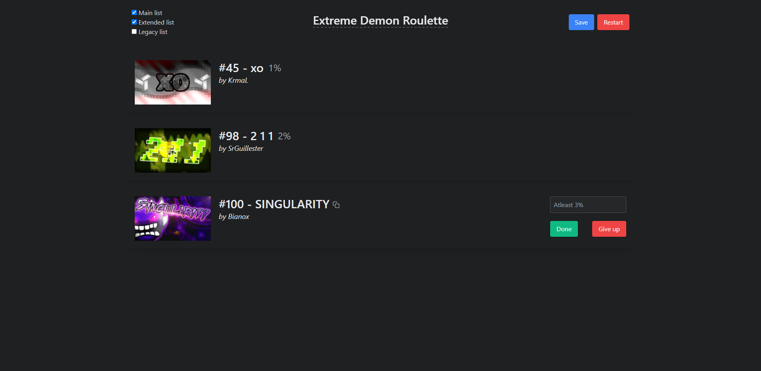Viewport: 761px width, 371px height.
Task: Click the red Restart button
Action: tap(613, 22)
